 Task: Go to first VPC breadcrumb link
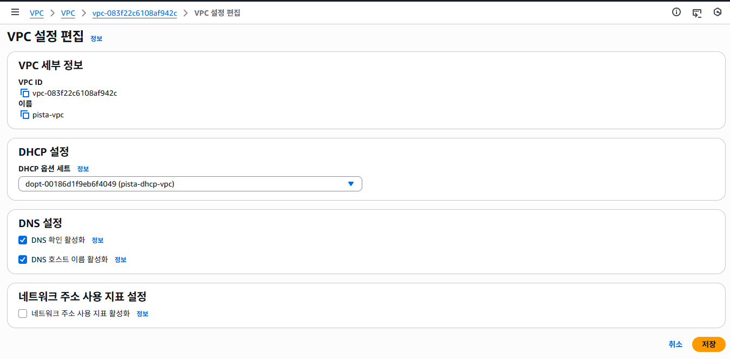pyautogui.click(x=37, y=13)
